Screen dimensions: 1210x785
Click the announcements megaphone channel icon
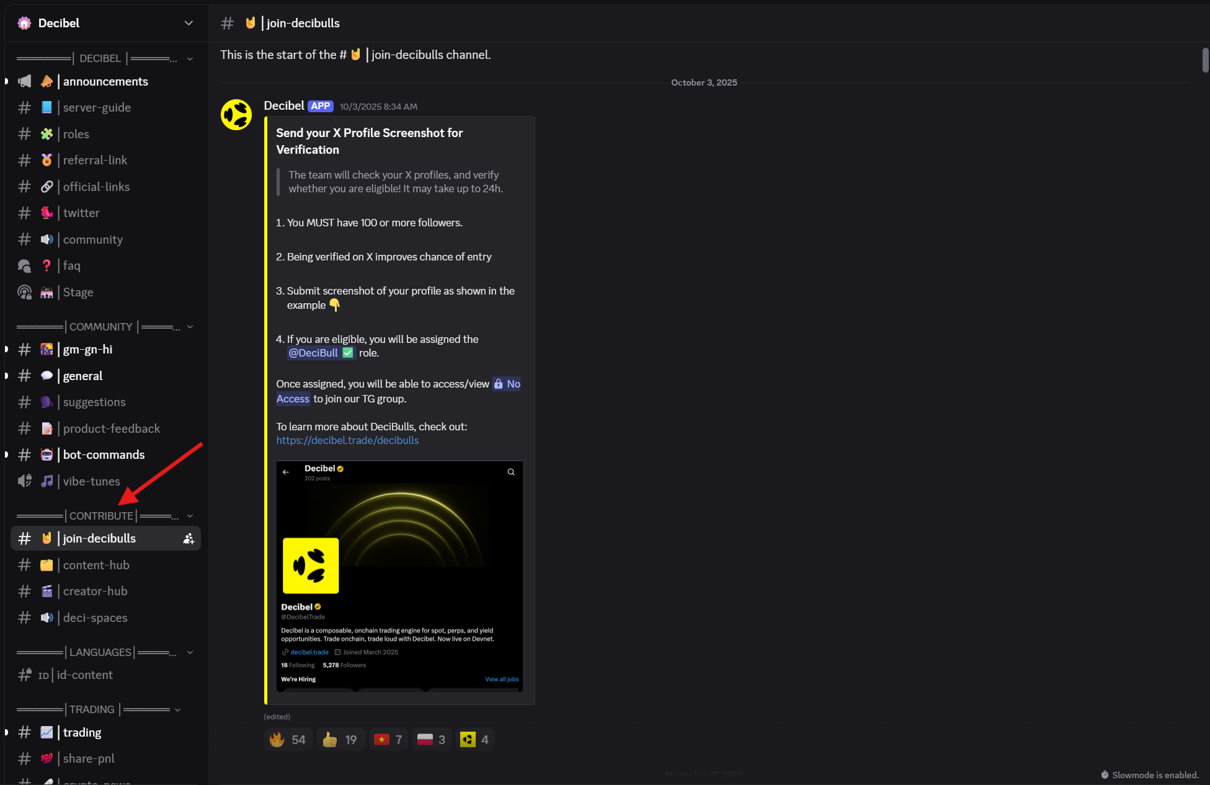tap(24, 81)
